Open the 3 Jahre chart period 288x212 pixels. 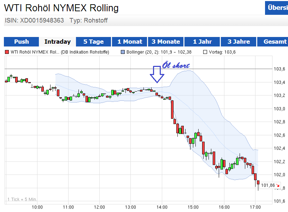pos(238,42)
